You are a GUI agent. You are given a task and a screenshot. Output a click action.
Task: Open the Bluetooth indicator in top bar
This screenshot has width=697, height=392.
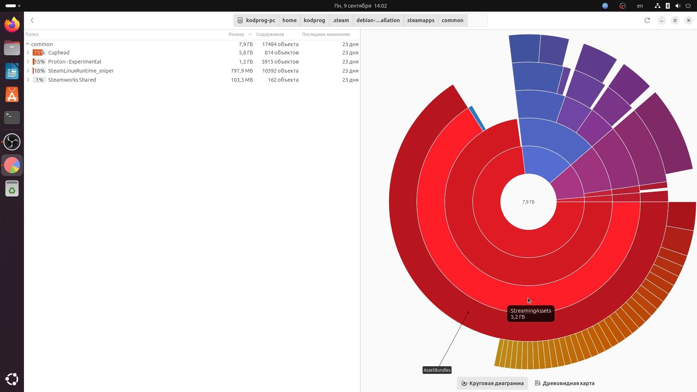click(668, 6)
